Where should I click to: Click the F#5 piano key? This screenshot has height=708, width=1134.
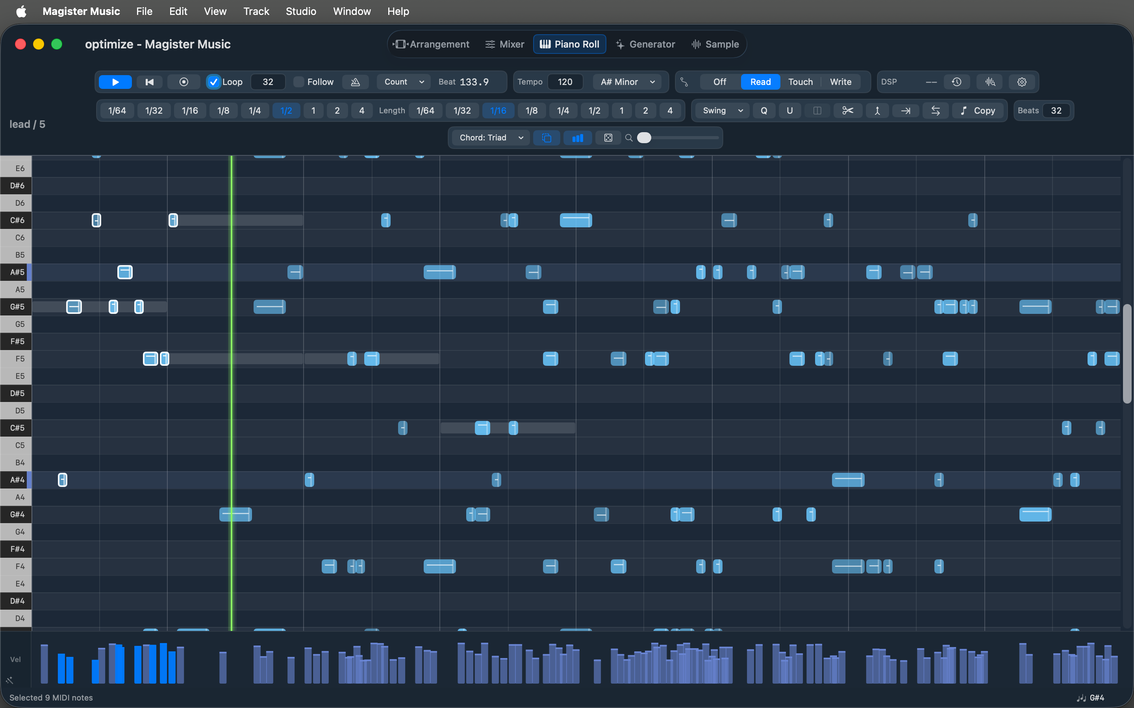(16, 341)
